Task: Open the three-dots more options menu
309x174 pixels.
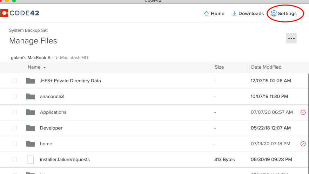Action: pos(291,39)
